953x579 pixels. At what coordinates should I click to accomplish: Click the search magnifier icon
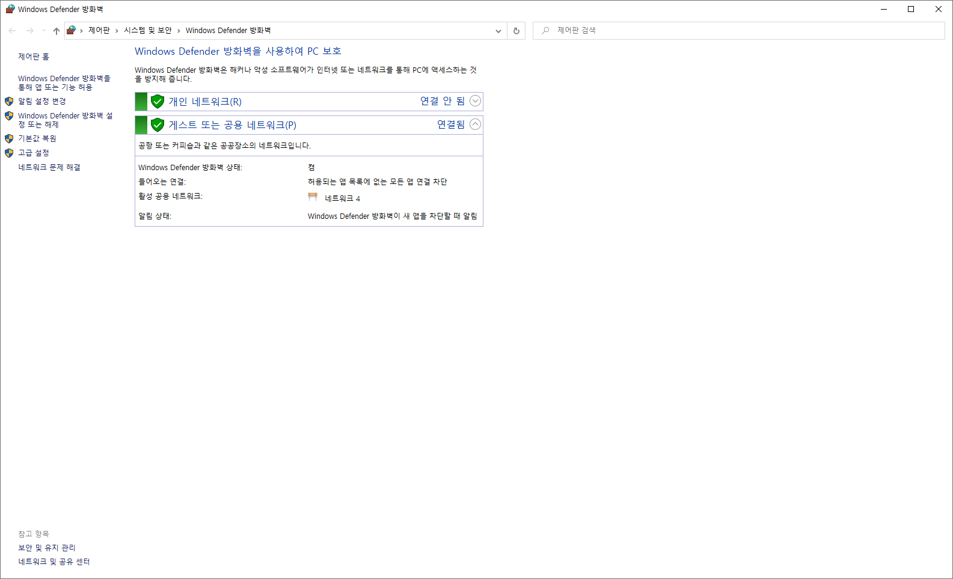coord(545,30)
